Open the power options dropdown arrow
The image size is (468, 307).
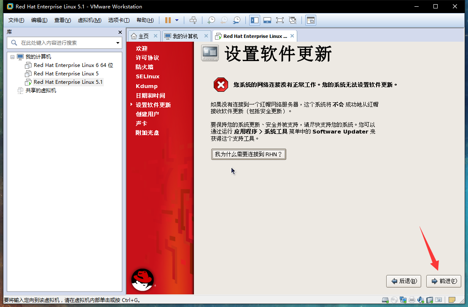pos(177,20)
